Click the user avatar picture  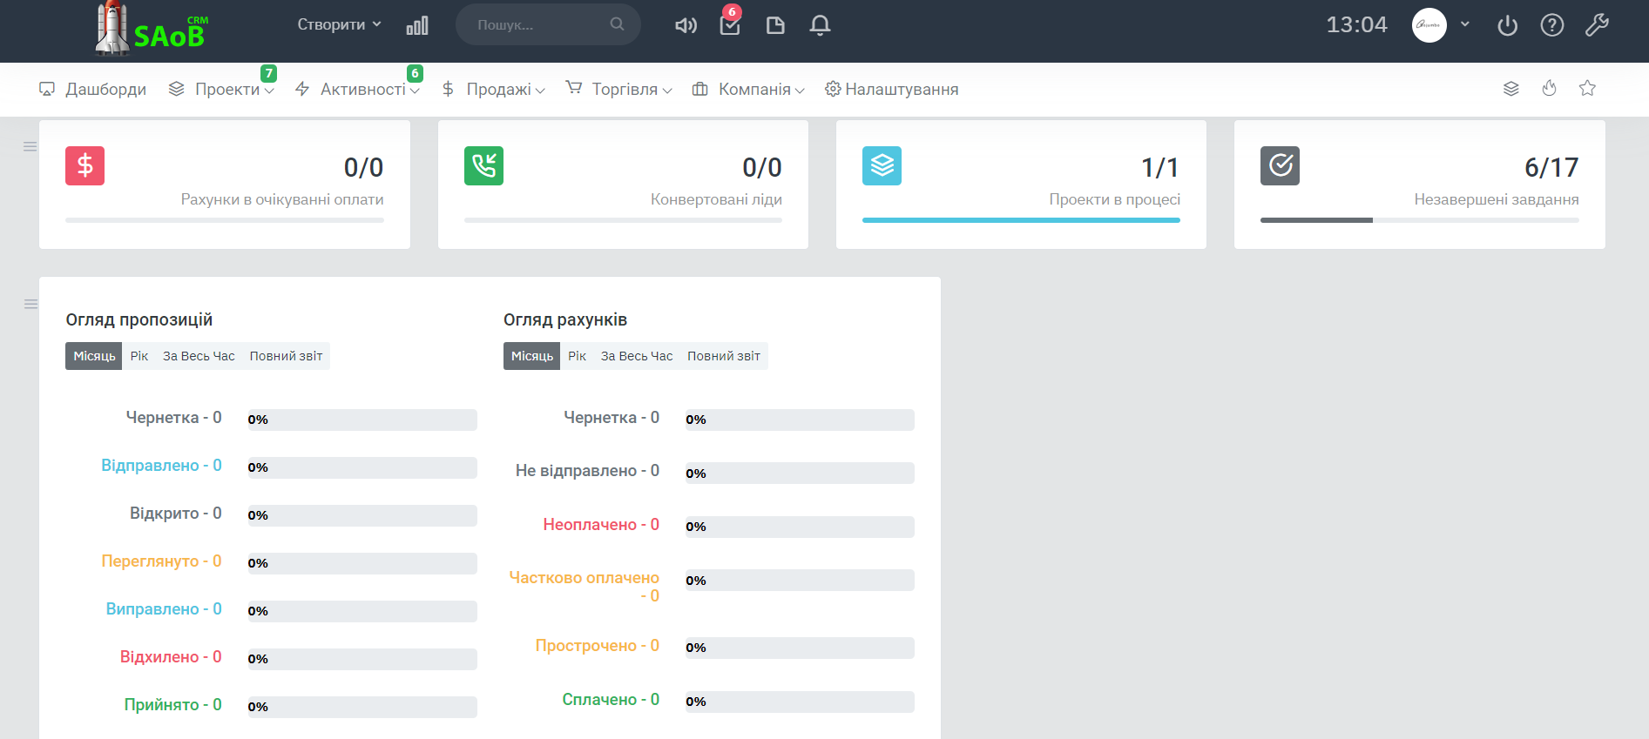point(1429,25)
